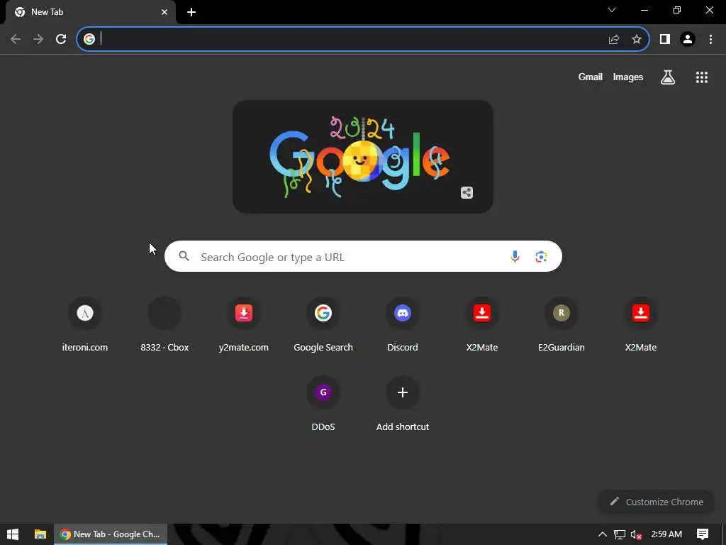This screenshot has height=545, width=726.
Task: Select the New Tab tab
Action: coord(91,12)
